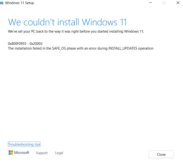
Task: Click the Close button
Action: tap(161, 154)
